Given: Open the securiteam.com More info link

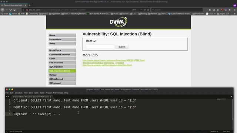Looking at the screenshot, I should (114, 60).
